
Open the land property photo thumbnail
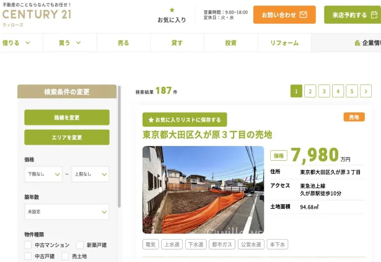click(x=203, y=189)
